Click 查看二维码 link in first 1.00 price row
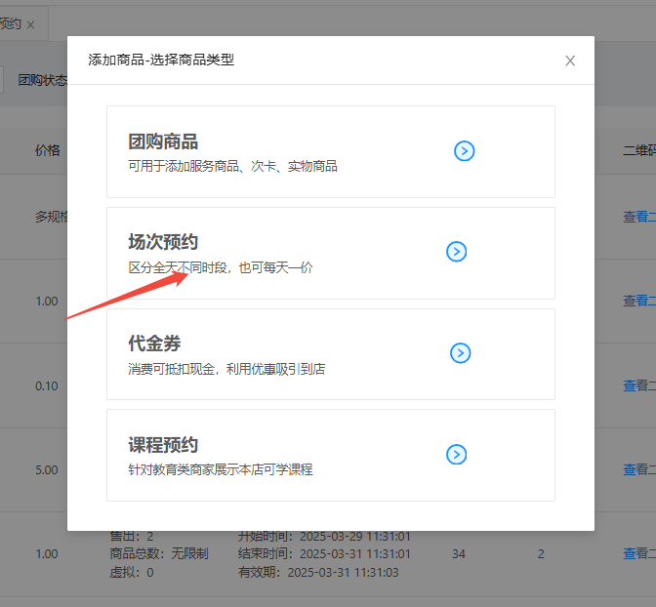The image size is (656, 607). pyautogui.click(x=639, y=301)
